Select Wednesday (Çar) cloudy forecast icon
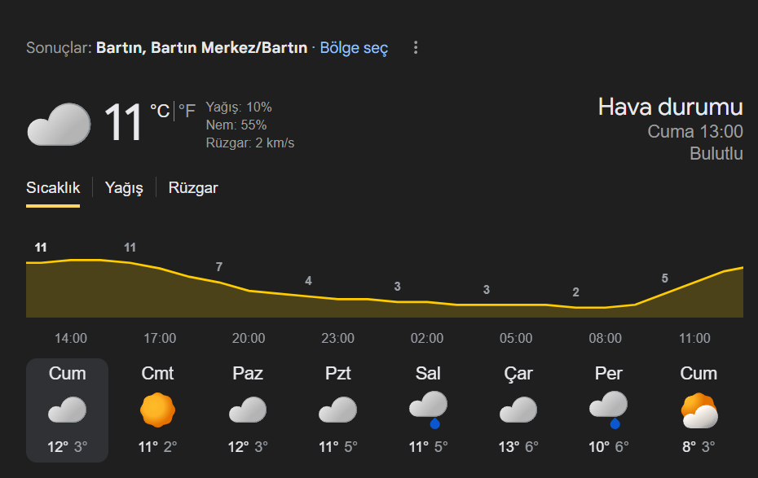The image size is (758, 478). tap(518, 410)
